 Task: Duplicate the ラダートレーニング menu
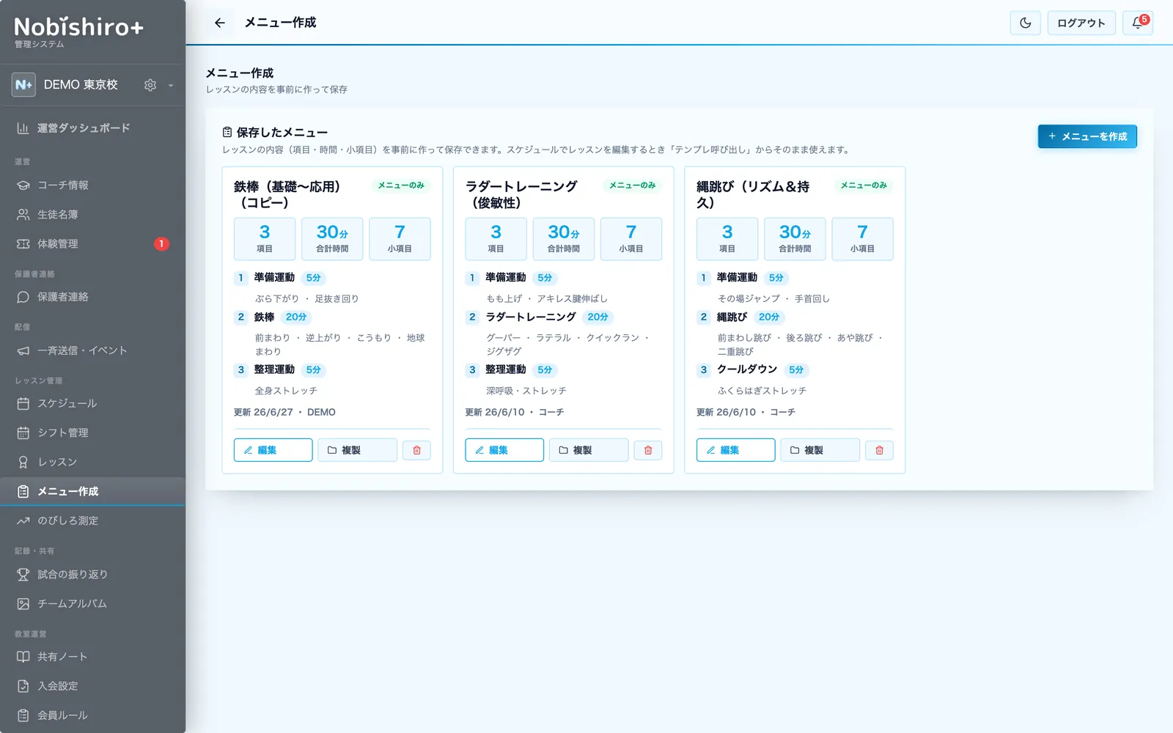589,450
